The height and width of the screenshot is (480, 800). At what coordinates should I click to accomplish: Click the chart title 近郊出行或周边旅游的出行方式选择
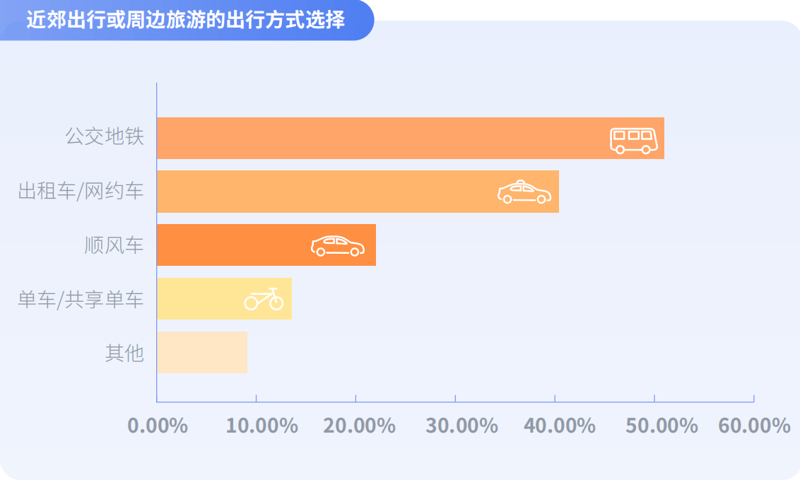pos(185,20)
